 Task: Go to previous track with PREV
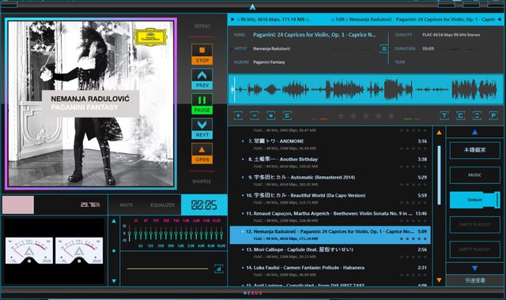click(202, 79)
